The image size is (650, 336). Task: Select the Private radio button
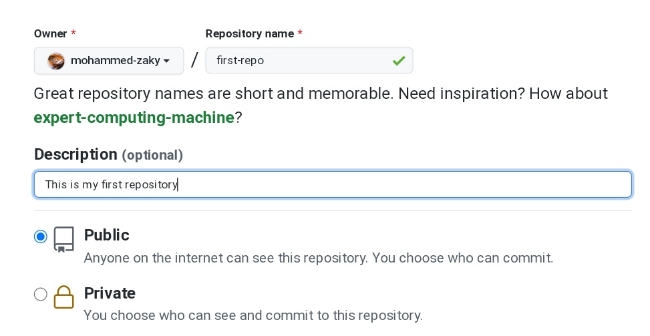pos(41,294)
